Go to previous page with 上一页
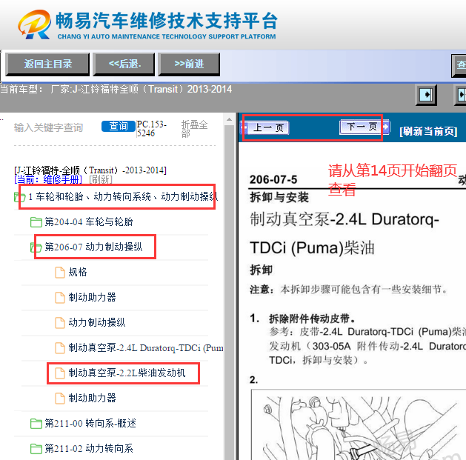Image resolution: width=466 pixels, height=460 pixels. point(264,128)
